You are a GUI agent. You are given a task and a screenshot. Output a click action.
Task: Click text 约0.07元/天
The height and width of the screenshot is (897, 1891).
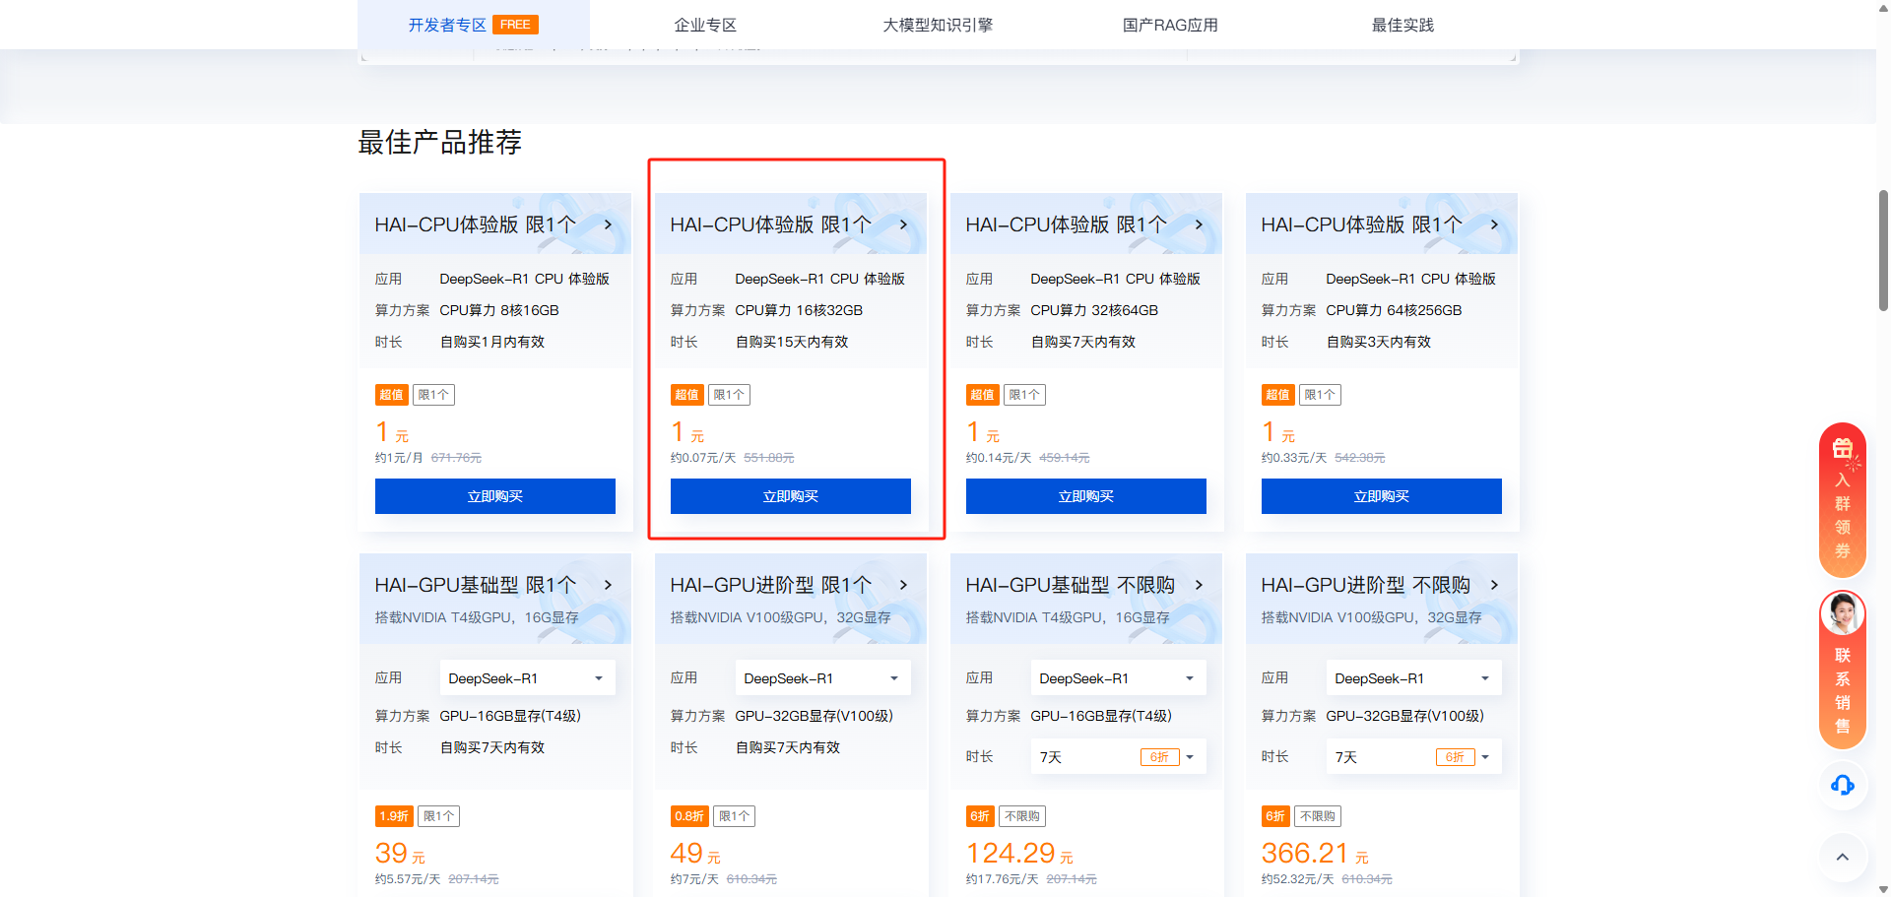703,458
